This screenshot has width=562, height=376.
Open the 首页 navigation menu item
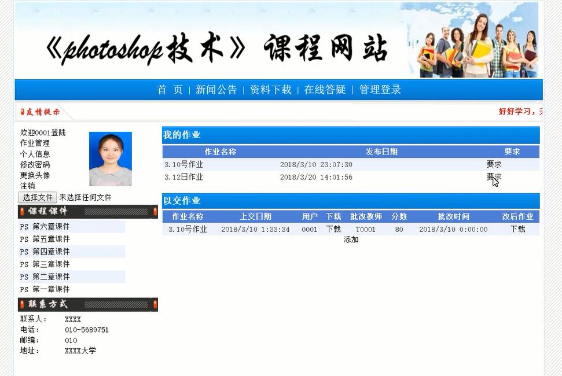(168, 90)
